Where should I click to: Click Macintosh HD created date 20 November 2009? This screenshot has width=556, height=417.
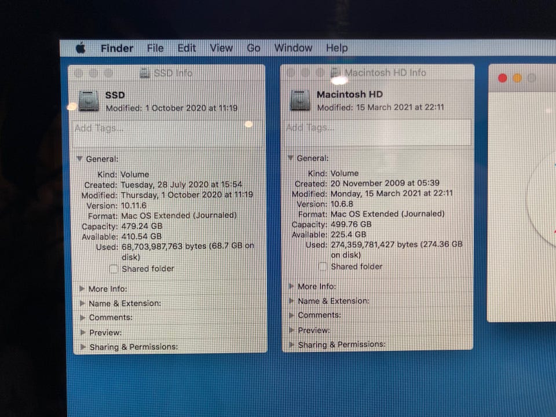[368, 183]
